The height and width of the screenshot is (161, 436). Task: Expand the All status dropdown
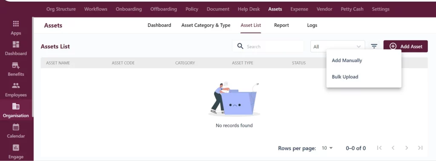pos(338,46)
